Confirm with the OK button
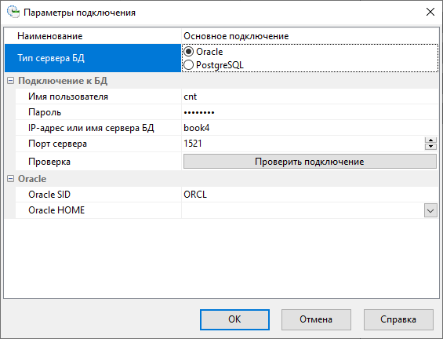 [234, 319]
